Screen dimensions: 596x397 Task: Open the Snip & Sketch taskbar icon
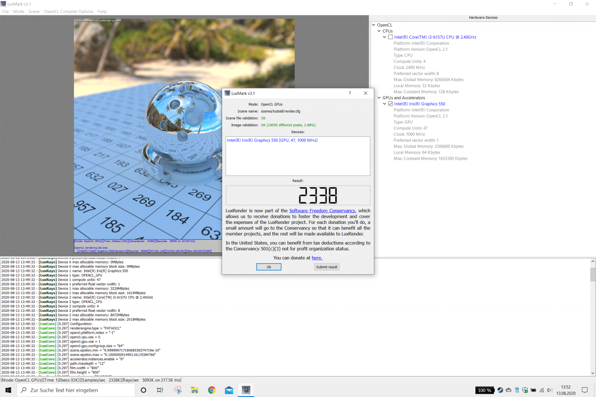click(177, 390)
